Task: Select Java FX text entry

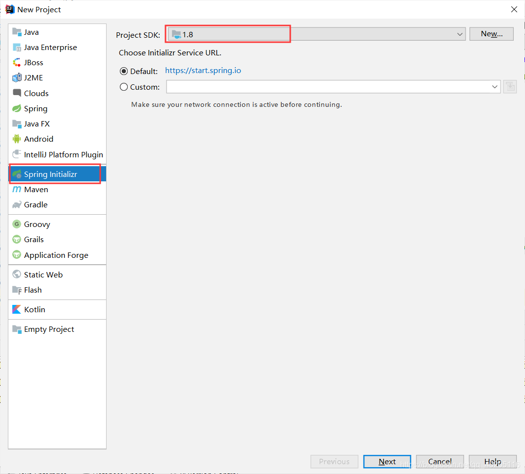Action: 37,124
